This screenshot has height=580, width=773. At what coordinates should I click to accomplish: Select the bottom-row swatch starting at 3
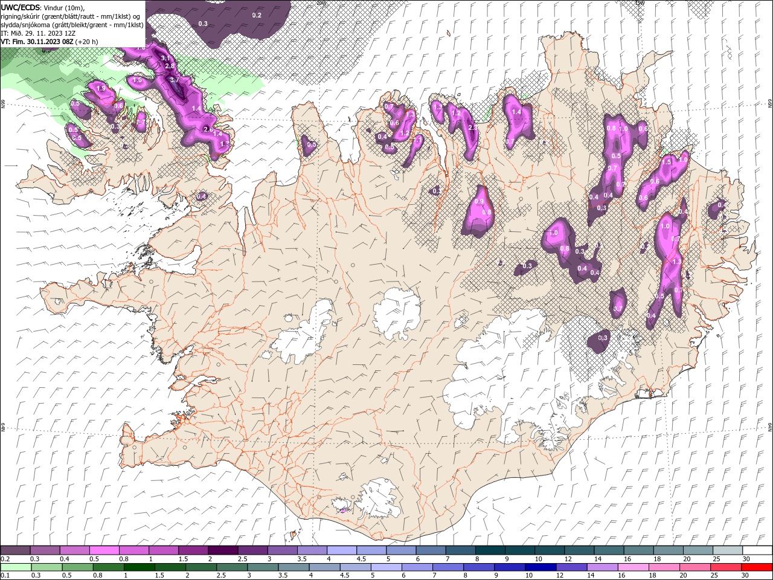tap(263, 567)
